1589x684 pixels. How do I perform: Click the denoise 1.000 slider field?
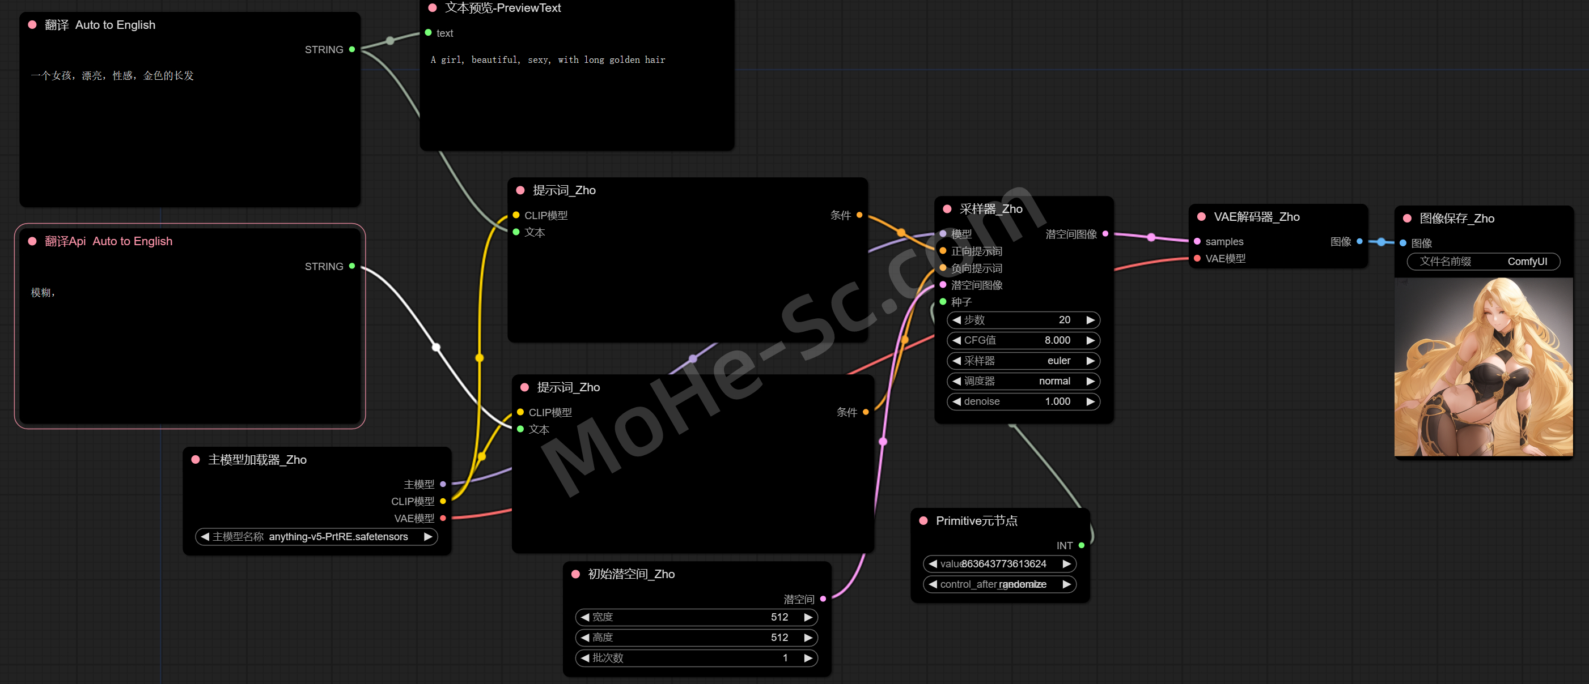click(1023, 401)
